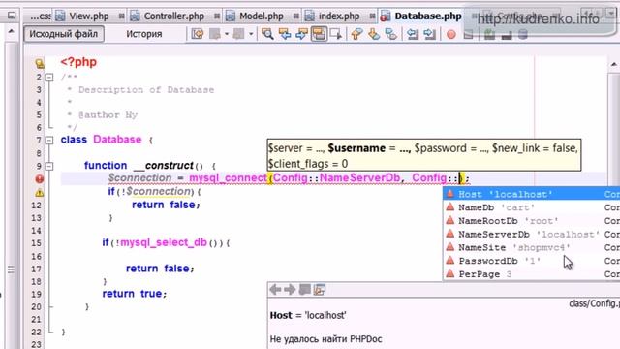This screenshot has width=620, height=349.
Task: Select PasswordDb '1' completion item
Action: pos(532,261)
